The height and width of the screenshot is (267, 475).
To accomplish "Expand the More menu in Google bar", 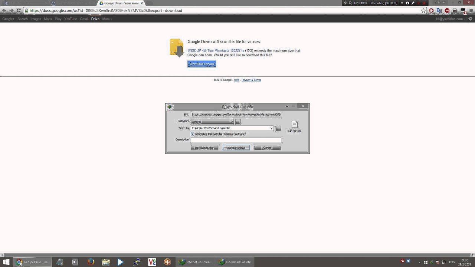I will point(107,19).
